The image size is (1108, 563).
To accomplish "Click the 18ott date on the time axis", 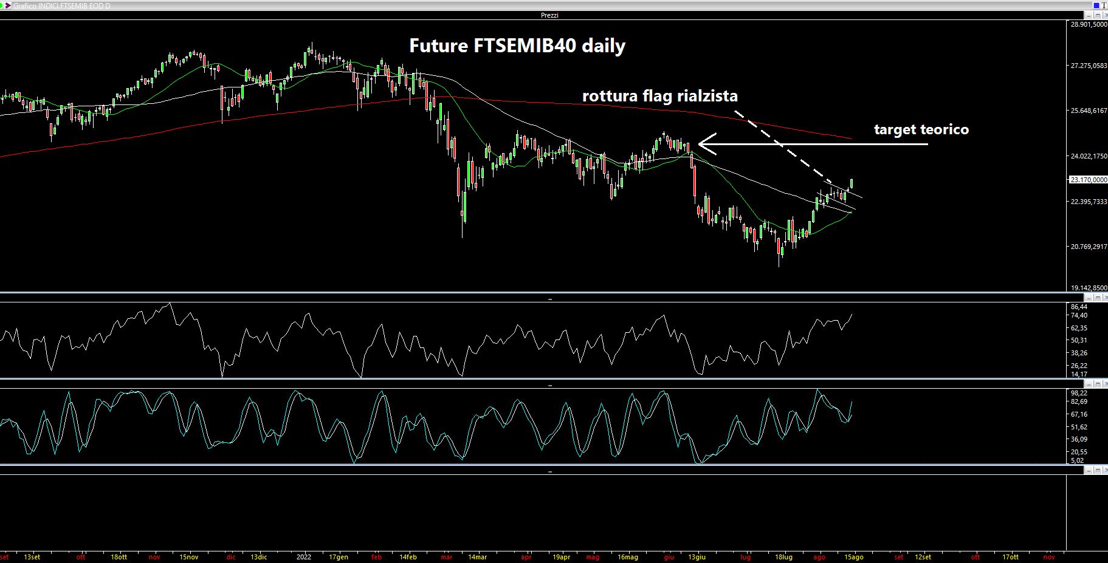I will (119, 557).
